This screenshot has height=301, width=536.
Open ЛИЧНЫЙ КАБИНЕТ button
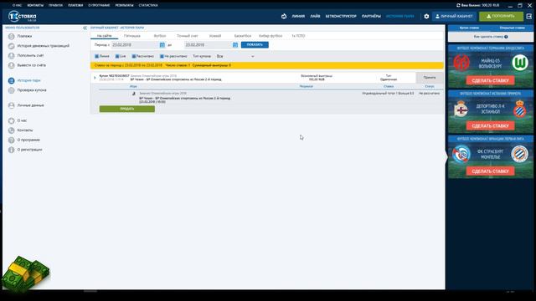454,16
